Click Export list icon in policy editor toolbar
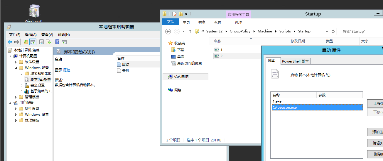Image resolution: width=383 pixels, height=161 pixels. click(x=48, y=42)
